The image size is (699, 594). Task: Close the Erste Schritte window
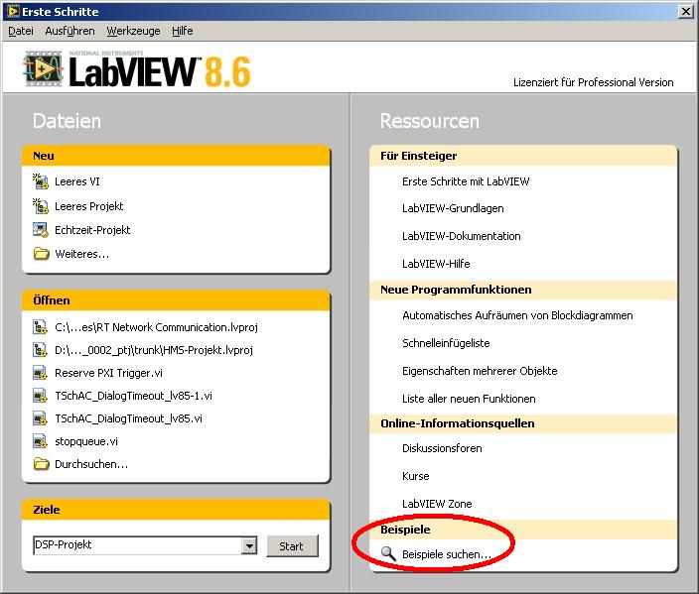(685, 11)
